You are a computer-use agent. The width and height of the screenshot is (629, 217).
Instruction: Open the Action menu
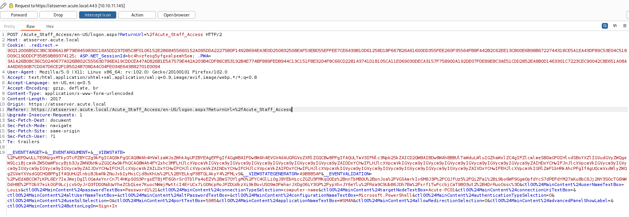tap(137, 15)
